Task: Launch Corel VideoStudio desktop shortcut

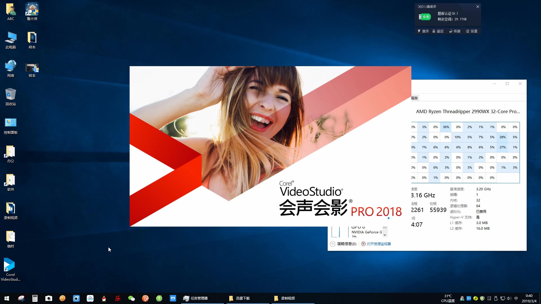Action: [x=10, y=269]
